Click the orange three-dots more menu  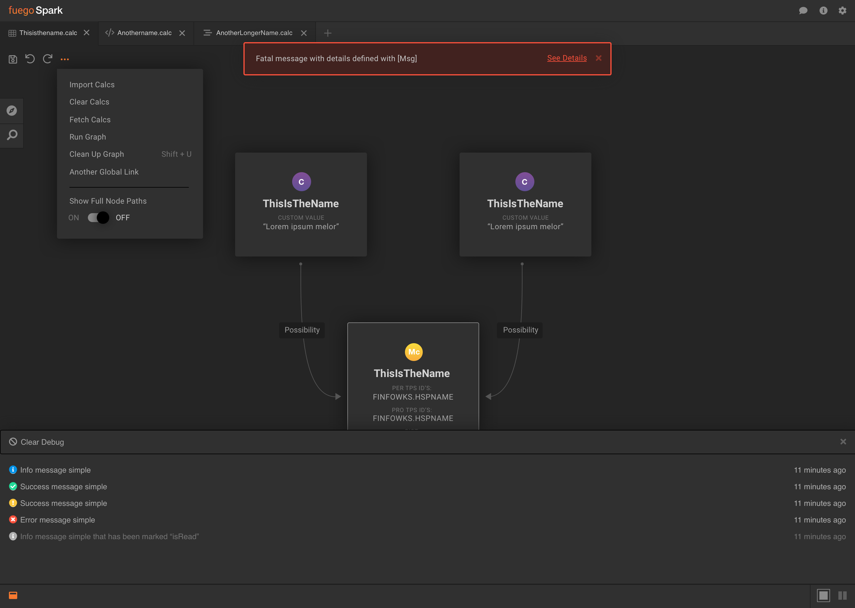(65, 59)
